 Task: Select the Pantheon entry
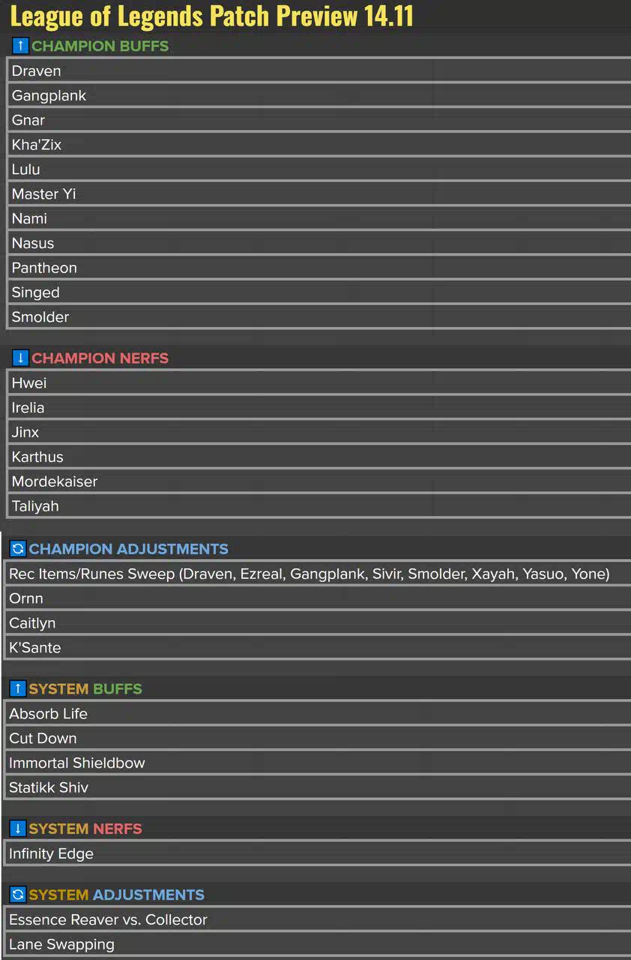click(x=319, y=268)
